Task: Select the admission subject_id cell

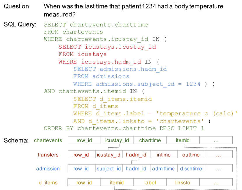Action: pos(109,168)
